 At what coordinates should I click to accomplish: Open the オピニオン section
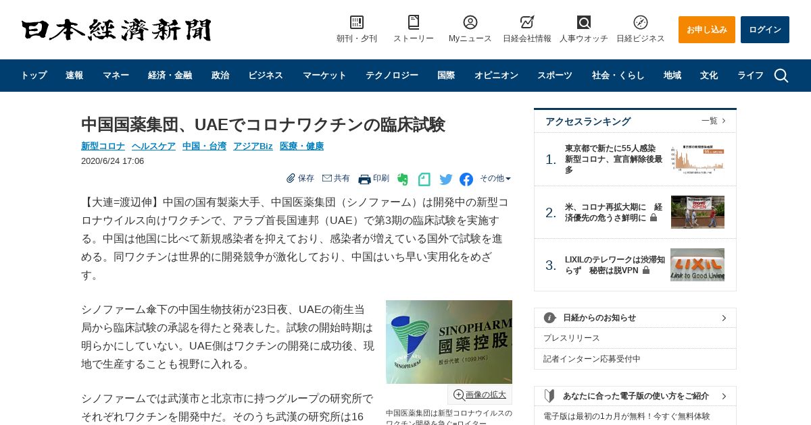(x=496, y=76)
